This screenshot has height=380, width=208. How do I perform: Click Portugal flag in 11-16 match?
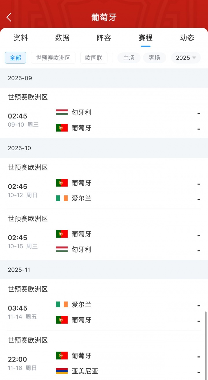pyautogui.click(x=62, y=356)
